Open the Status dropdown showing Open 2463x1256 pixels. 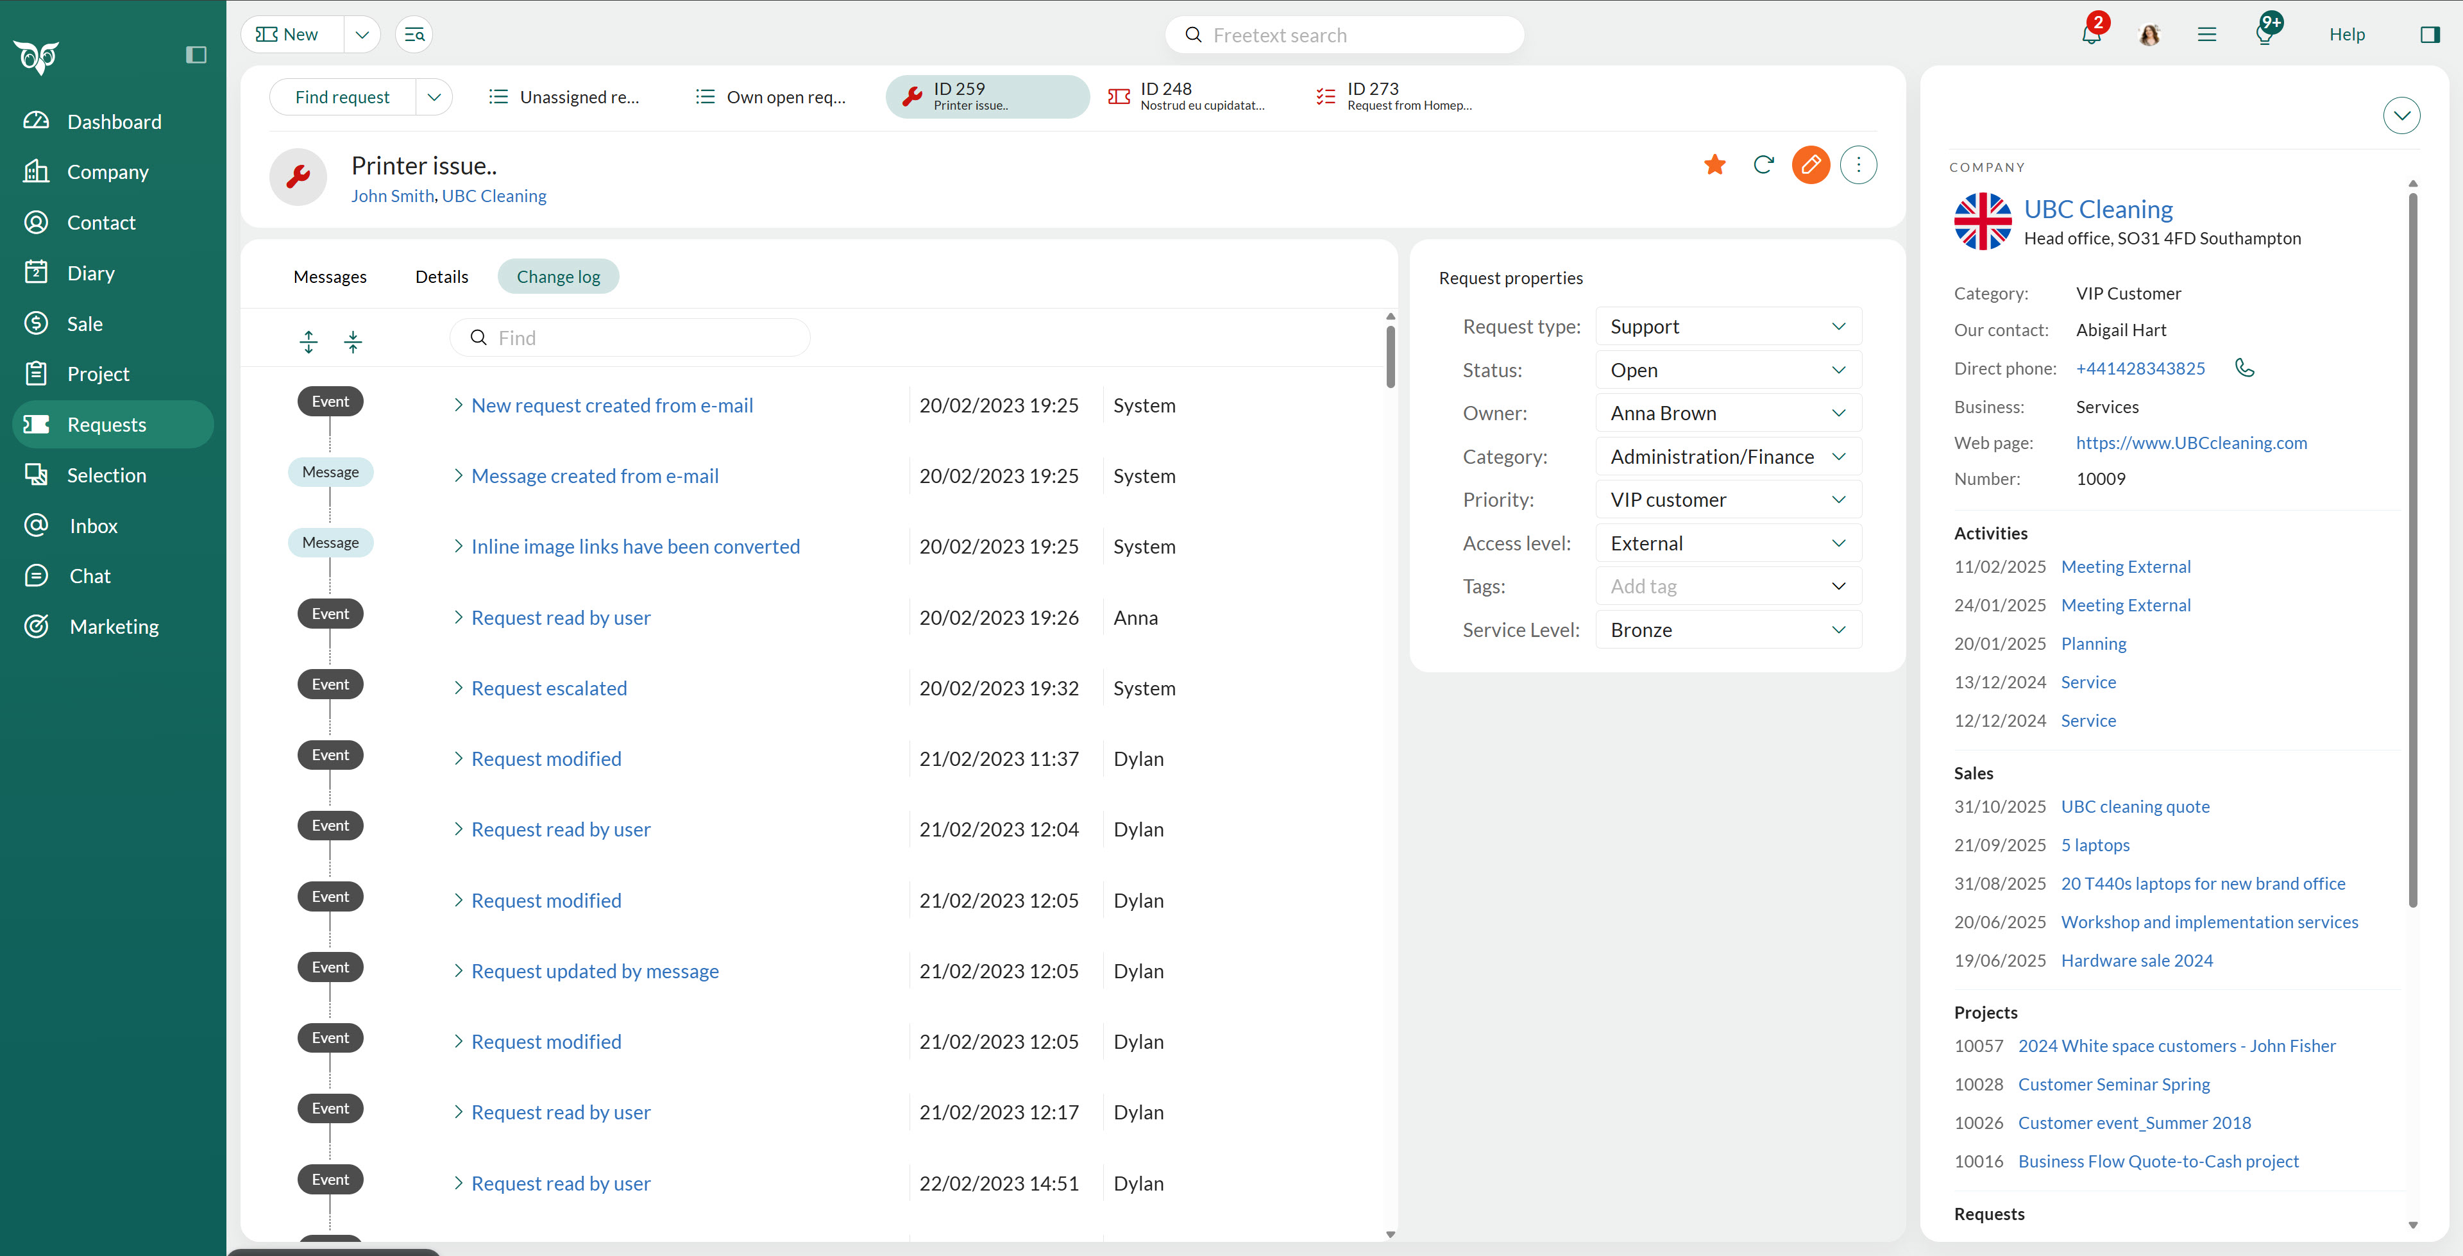pyautogui.click(x=1728, y=370)
